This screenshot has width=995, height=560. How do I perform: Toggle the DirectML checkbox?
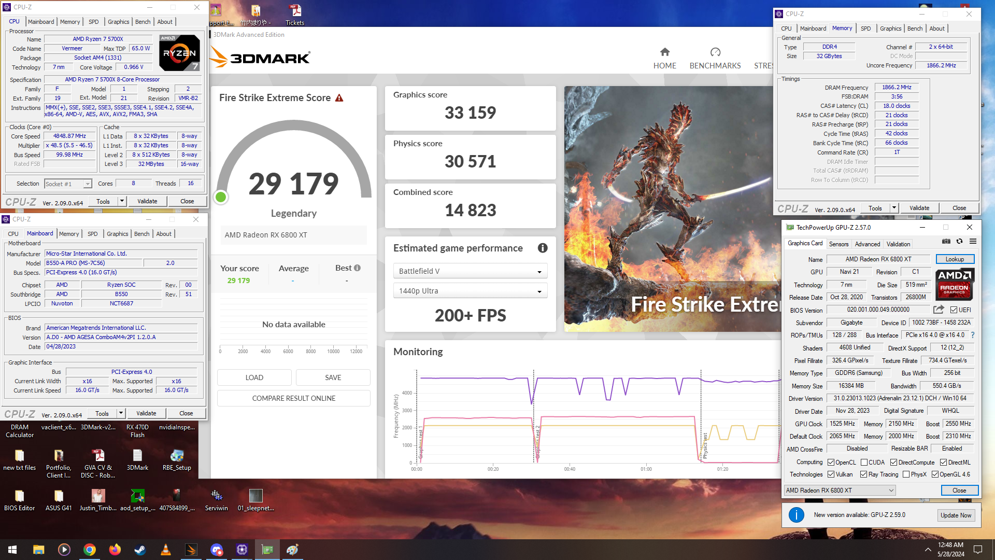(x=943, y=463)
